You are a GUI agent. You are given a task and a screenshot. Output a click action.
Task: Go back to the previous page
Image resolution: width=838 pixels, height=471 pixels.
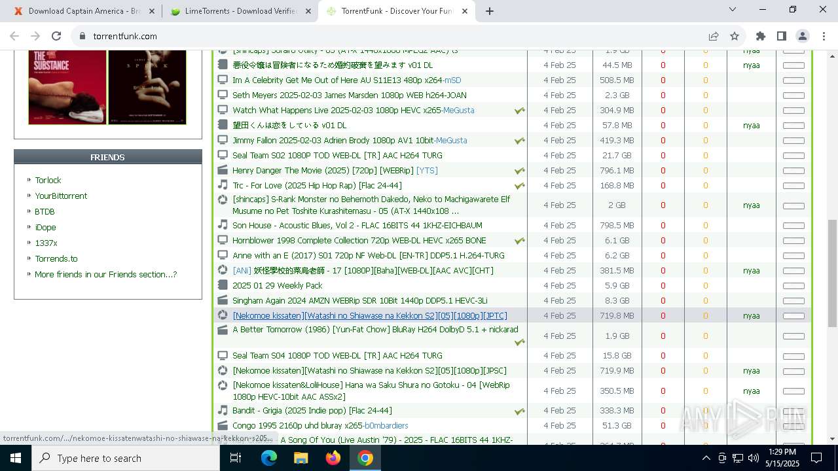pos(14,36)
